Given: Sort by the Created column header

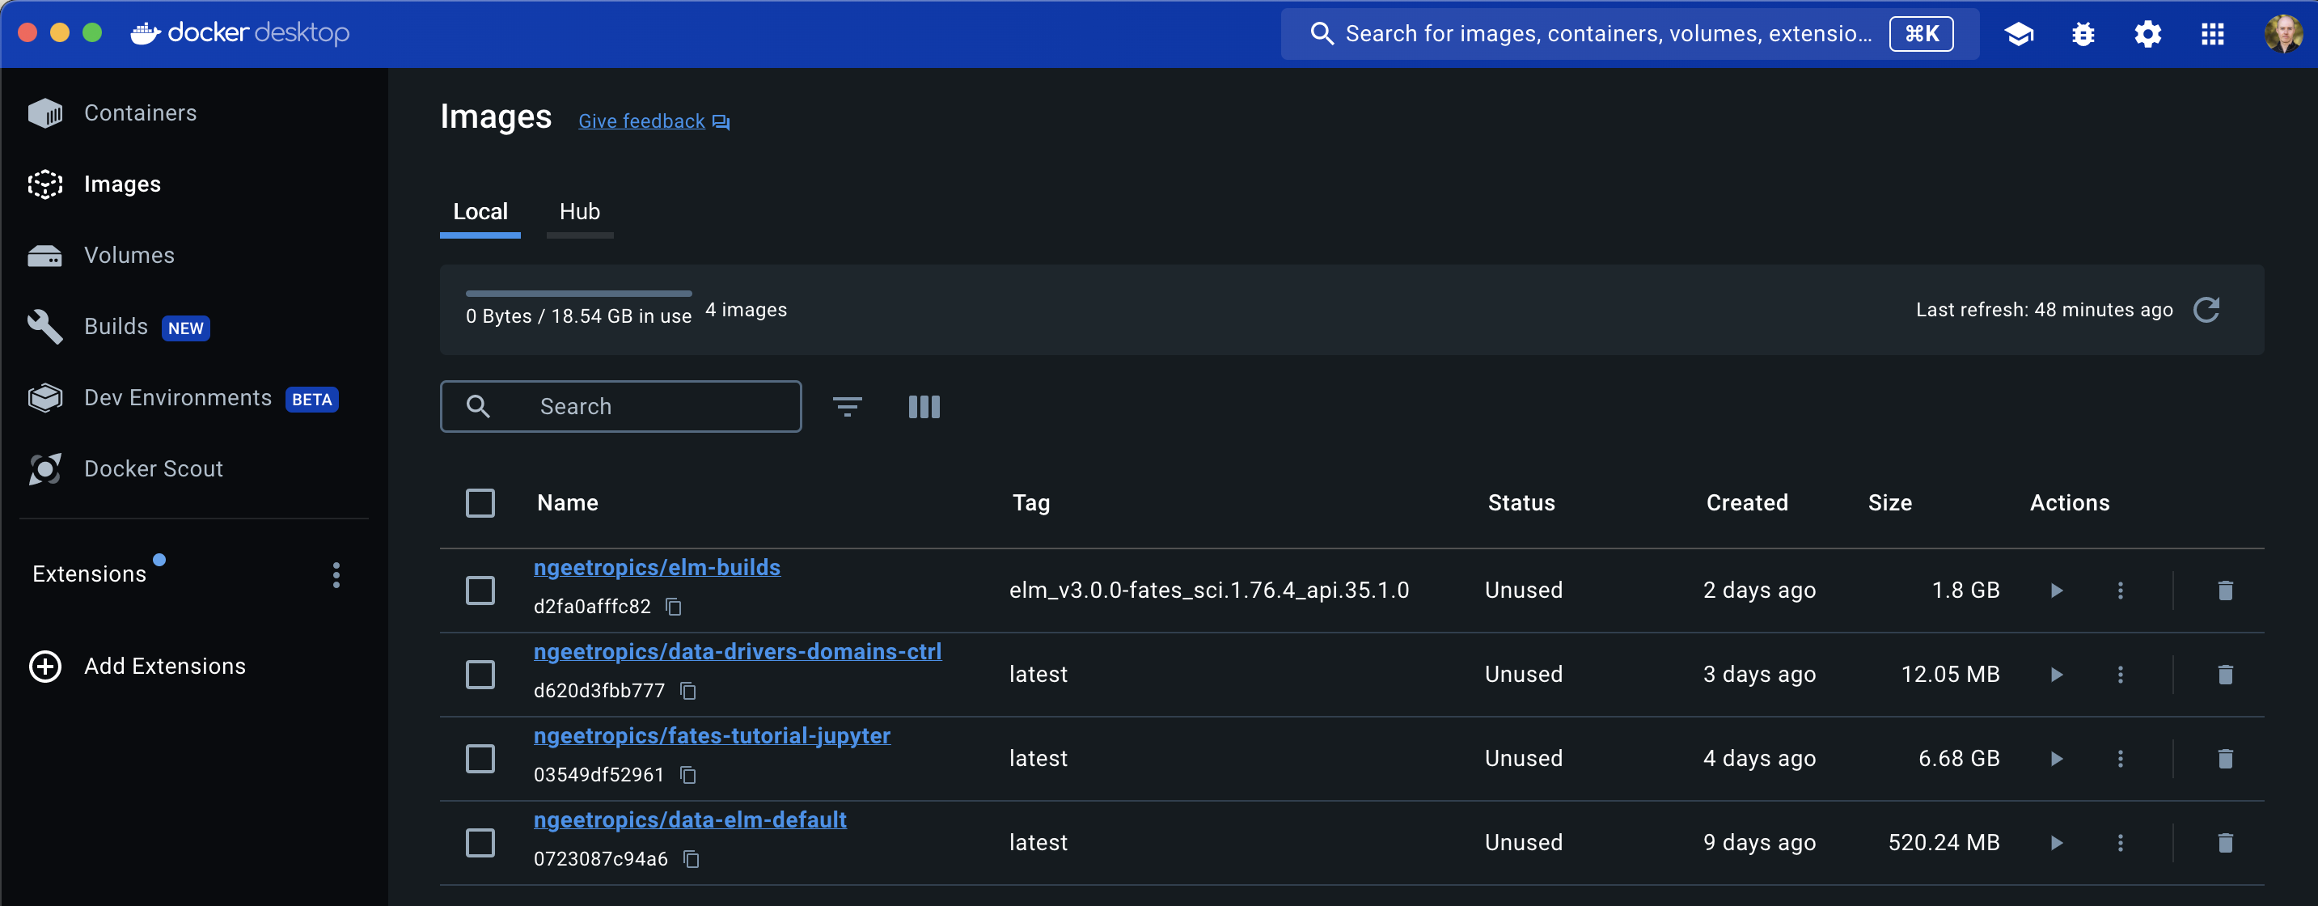Looking at the screenshot, I should pyautogui.click(x=1748, y=503).
